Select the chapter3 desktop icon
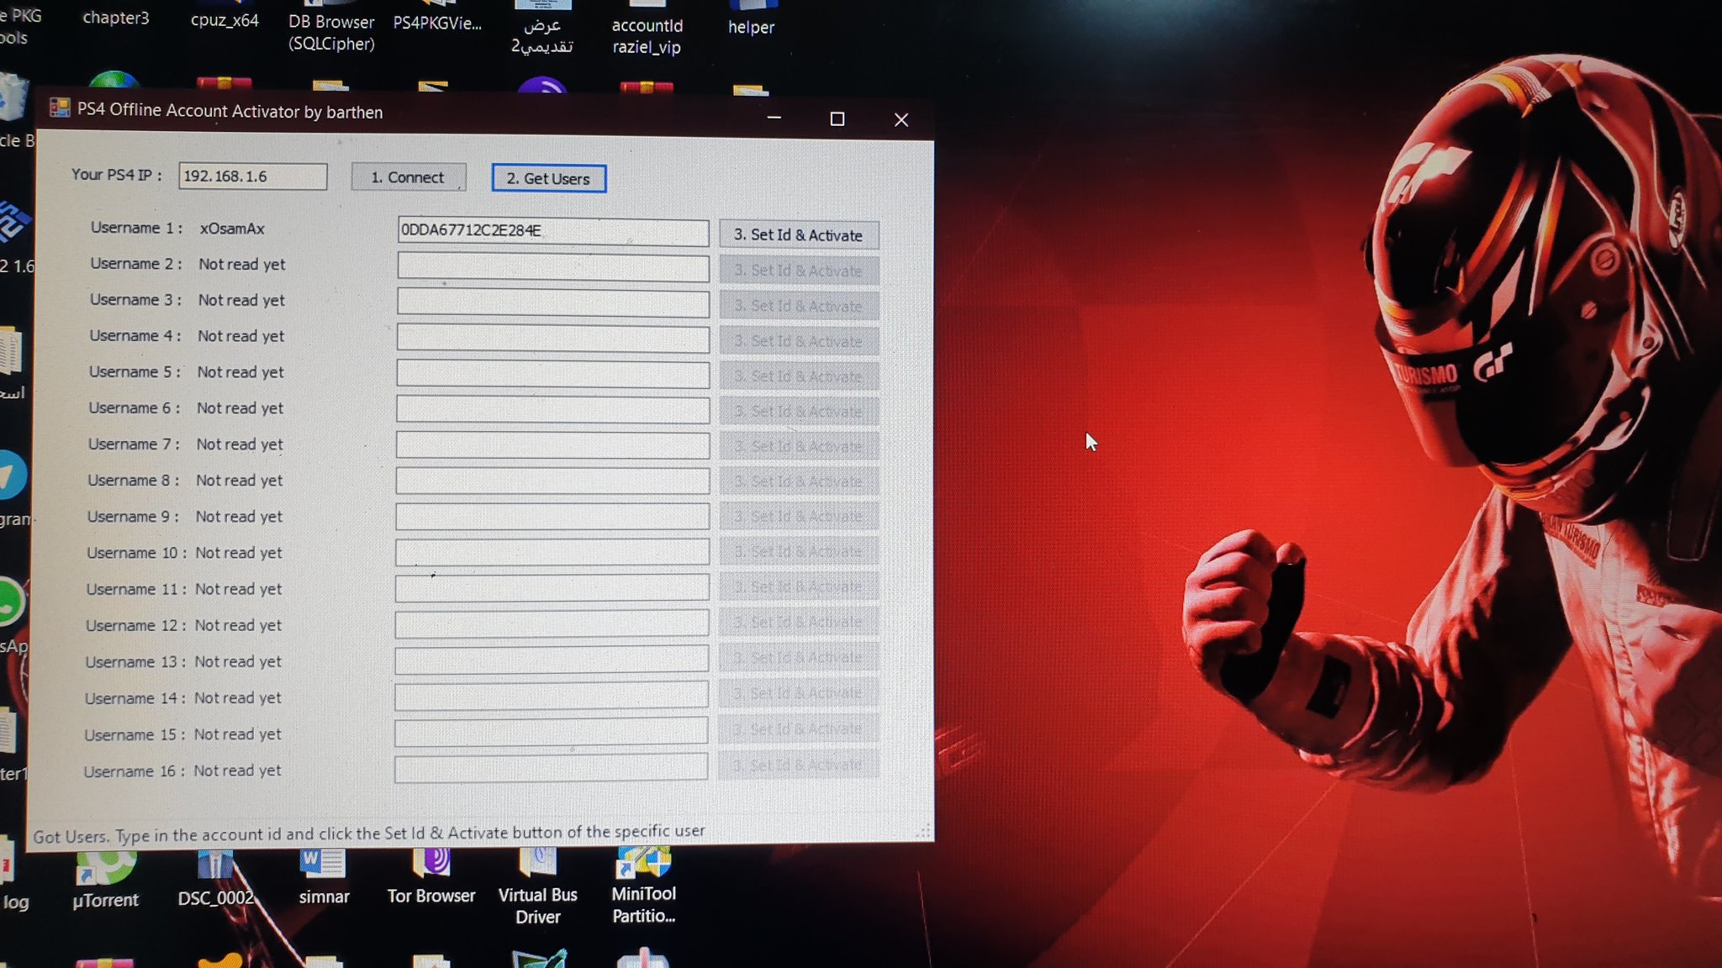The image size is (1722, 968). 116,15
